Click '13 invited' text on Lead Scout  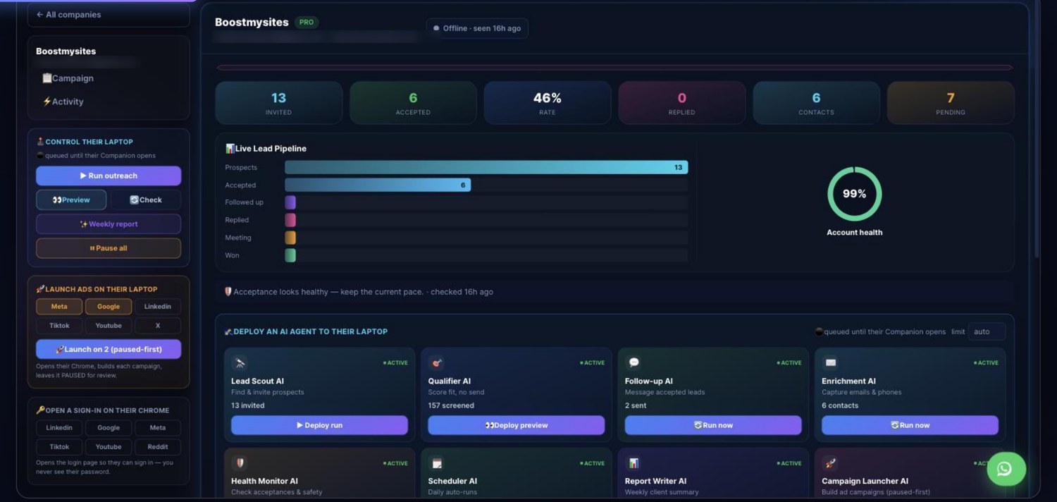pos(248,405)
